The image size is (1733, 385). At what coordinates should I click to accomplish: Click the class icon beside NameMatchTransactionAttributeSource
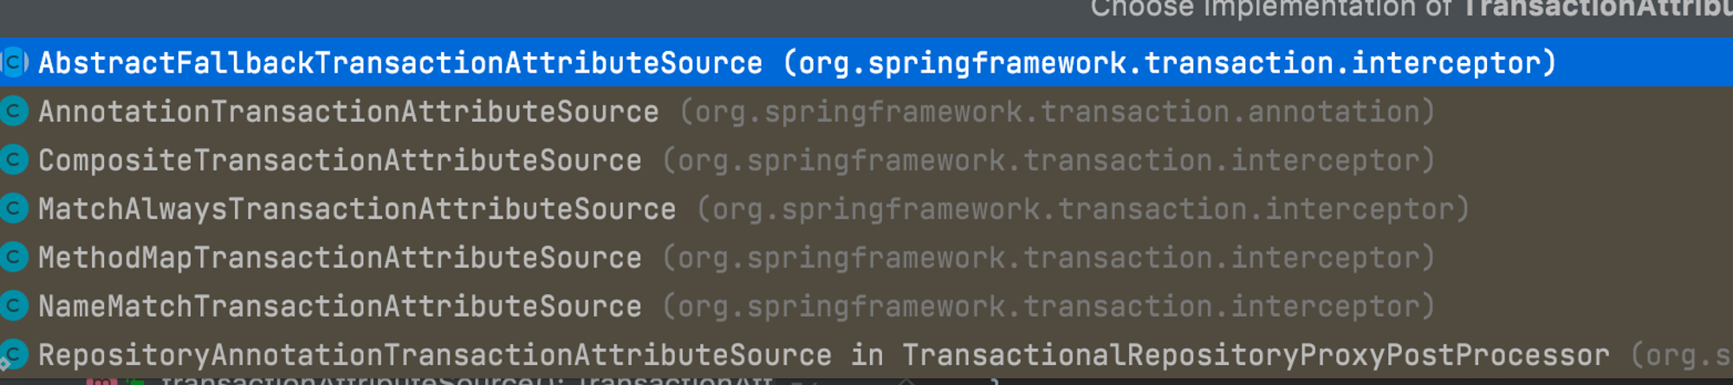tap(14, 305)
